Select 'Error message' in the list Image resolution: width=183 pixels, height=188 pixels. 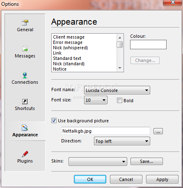coord(68,42)
